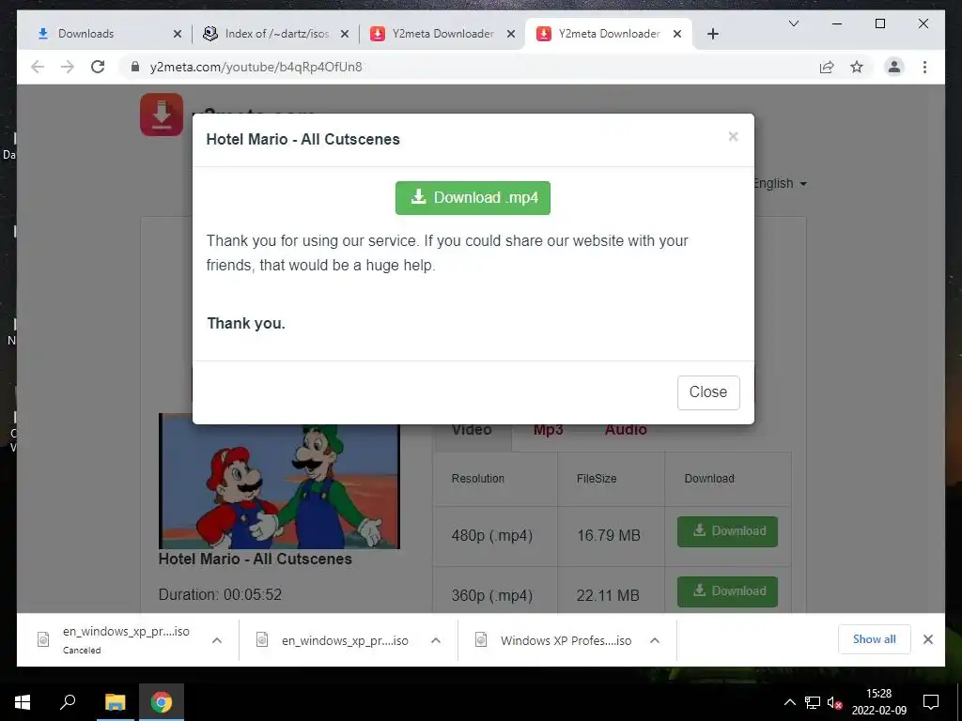962x721 pixels.
Task: Click the Chrome taskbar icon
Action: 162,702
